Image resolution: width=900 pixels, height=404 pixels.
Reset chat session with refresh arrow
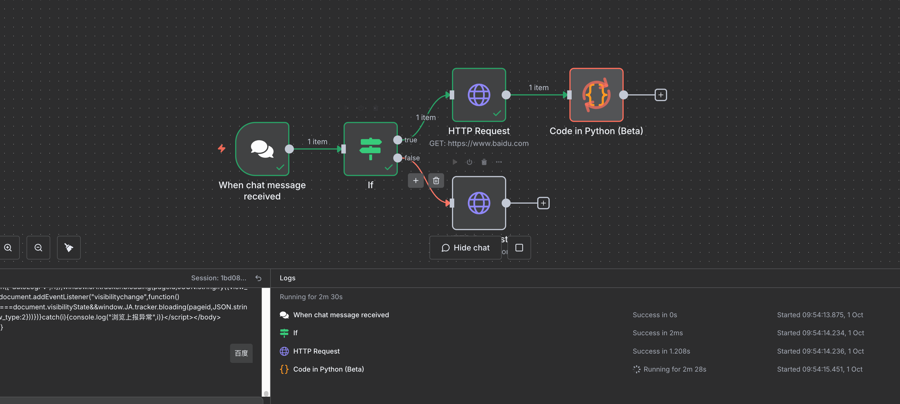(258, 278)
